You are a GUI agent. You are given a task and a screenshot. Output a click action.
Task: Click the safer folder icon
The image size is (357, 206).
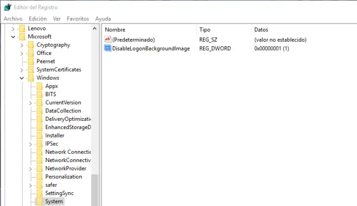pyautogui.click(x=40, y=185)
